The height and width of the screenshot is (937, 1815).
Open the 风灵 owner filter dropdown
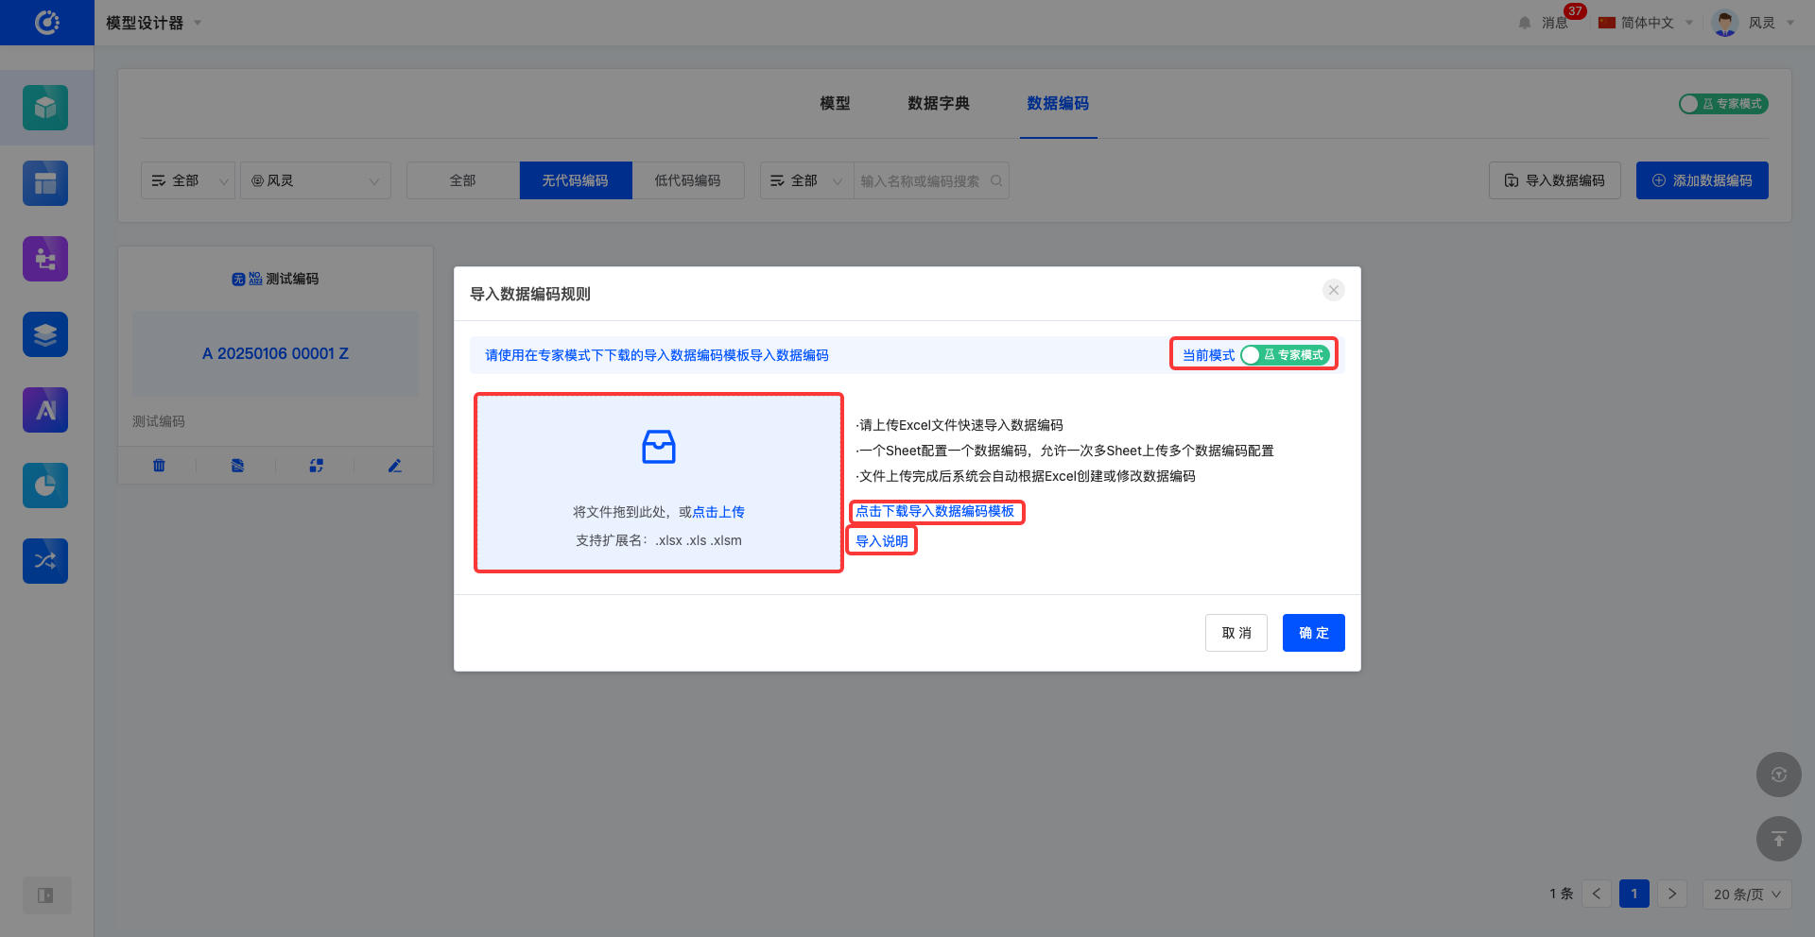[316, 180]
